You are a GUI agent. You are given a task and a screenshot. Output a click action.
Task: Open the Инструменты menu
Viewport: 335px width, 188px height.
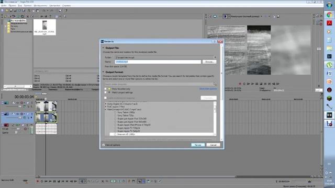41,6
